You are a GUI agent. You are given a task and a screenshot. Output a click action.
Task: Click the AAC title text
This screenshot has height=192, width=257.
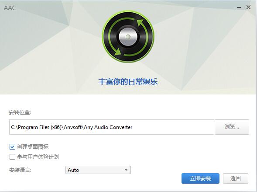10,8
